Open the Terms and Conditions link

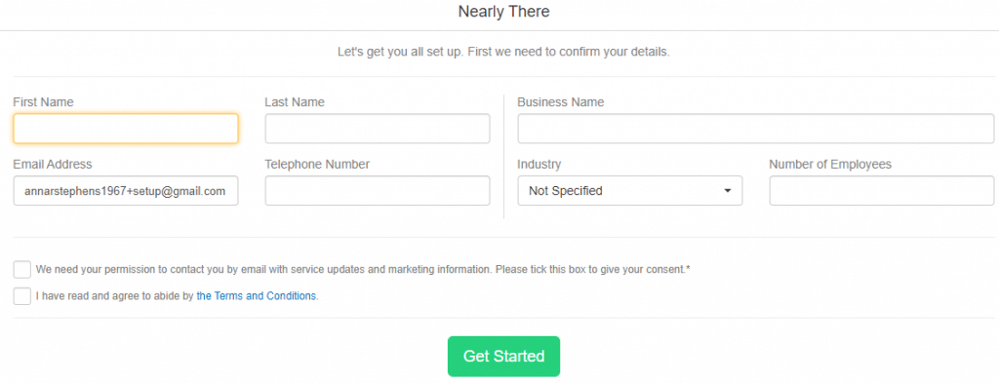(x=257, y=296)
